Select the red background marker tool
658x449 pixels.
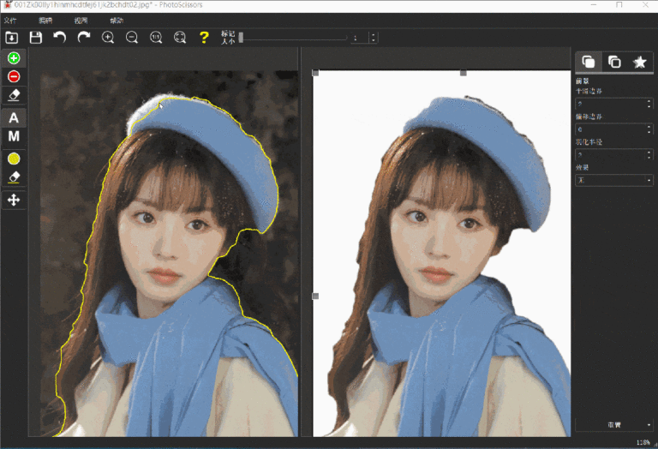tap(14, 76)
